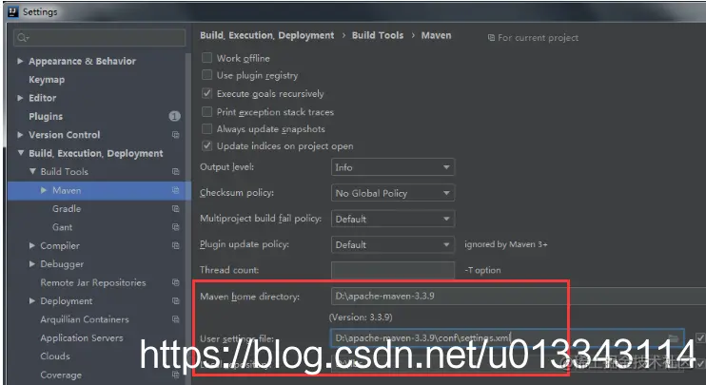The width and height of the screenshot is (706, 385).
Task: Open the Checksum policy dropdown
Action: 393,193
